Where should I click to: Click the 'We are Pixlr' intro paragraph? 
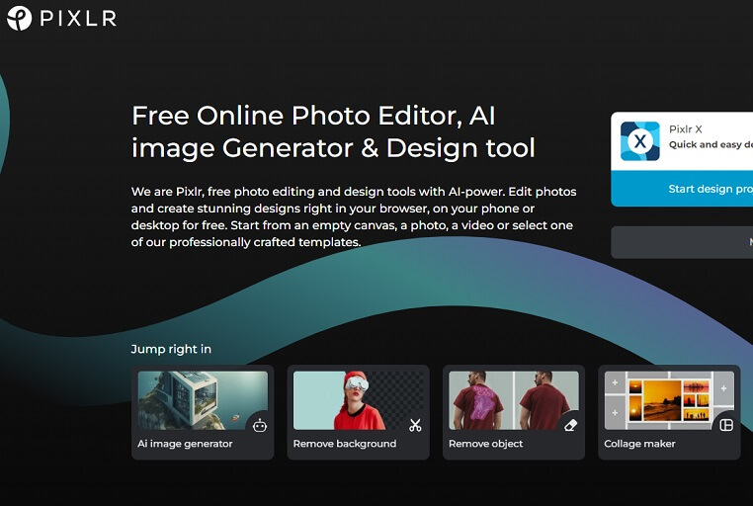[354, 216]
